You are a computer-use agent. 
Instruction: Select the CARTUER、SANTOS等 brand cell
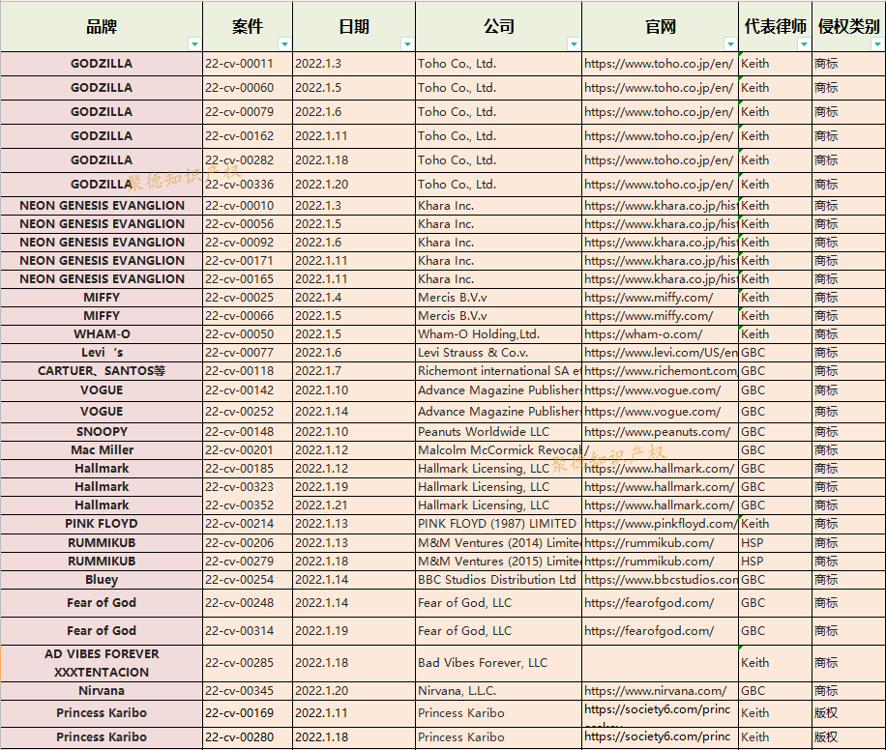coord(102,371)
